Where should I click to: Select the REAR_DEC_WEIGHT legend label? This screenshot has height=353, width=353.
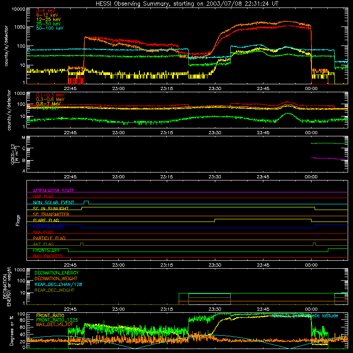point(54,290)
